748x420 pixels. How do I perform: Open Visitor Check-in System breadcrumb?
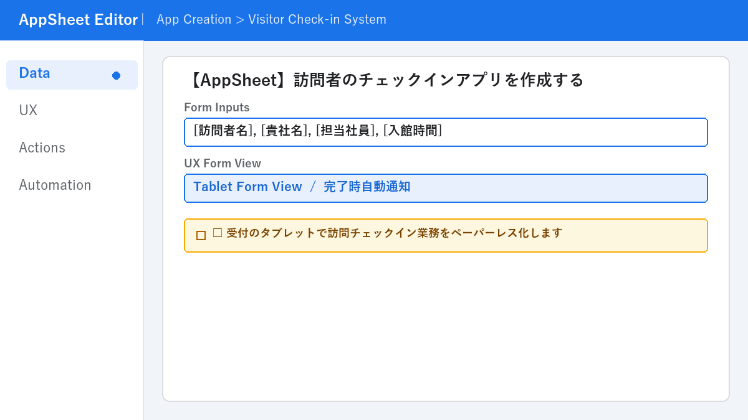pos(317,19)
